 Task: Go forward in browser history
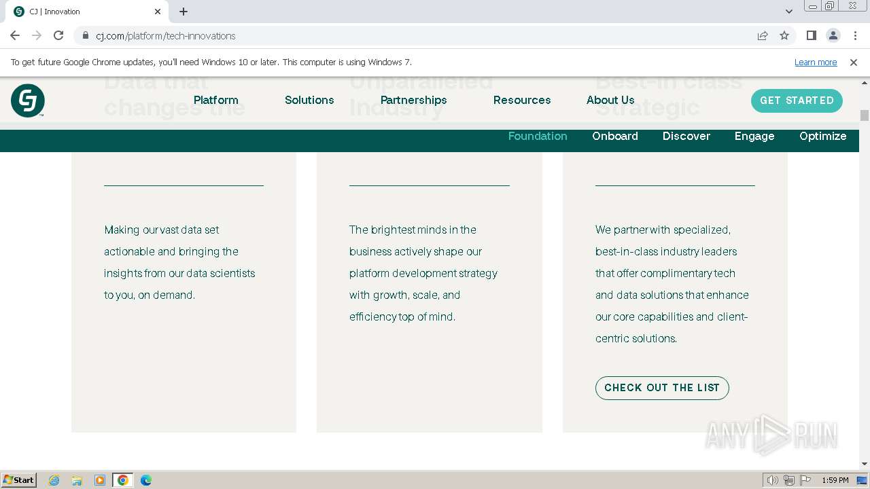tap(37, 35)
